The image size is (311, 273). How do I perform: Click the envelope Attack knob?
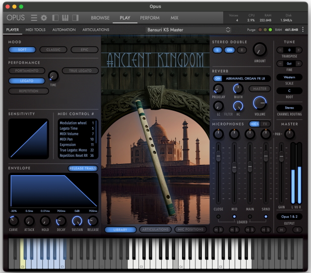(x=29, y=221)
